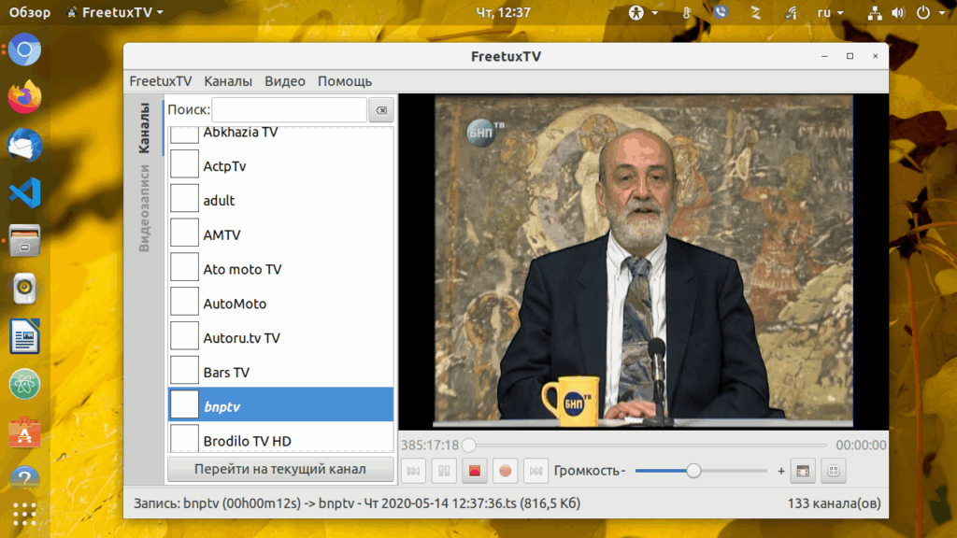Open the Files manager from the dock
This screenshot has height=538, width=957.
[x=24, y=240]
